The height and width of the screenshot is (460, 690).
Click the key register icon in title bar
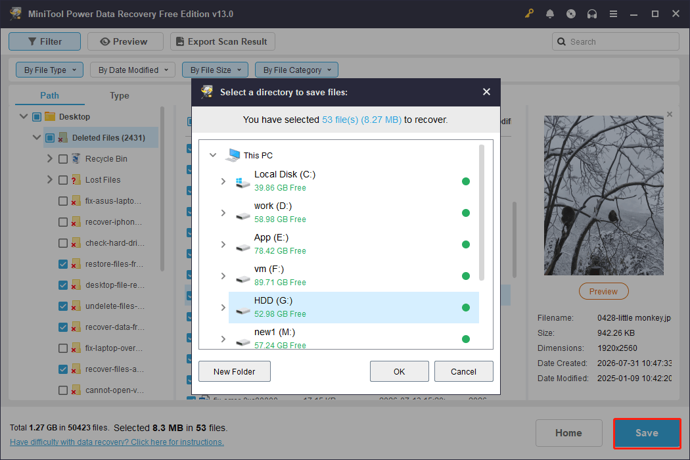tap(529, 14)
